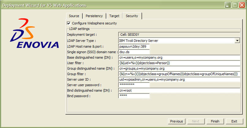Image resolution: width=247 pixels, height=128 pixels.
Task: Select the Security tab
Action: pos(132,16)
